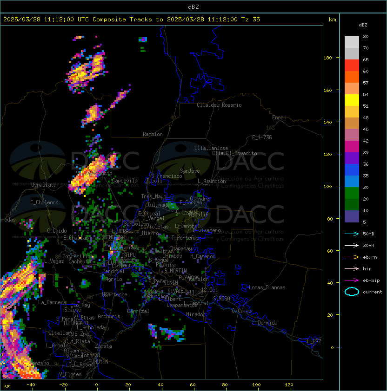Screen dimensions: 387x391
Task: Click the 'SanJose' map label
Action: 190,171
